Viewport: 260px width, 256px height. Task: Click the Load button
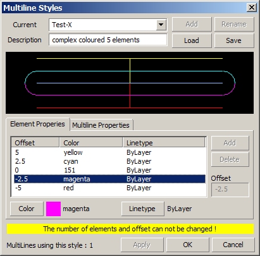pyautogui.click(x=192, y=40)
